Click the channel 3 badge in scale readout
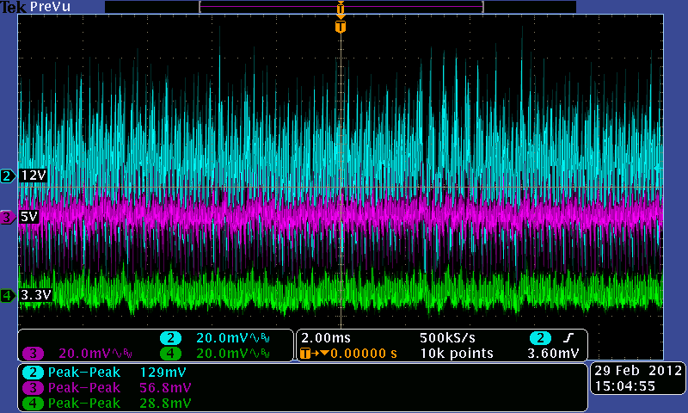Image resolution: width=688 pixels, height=413 pixels. coord(33,354)
